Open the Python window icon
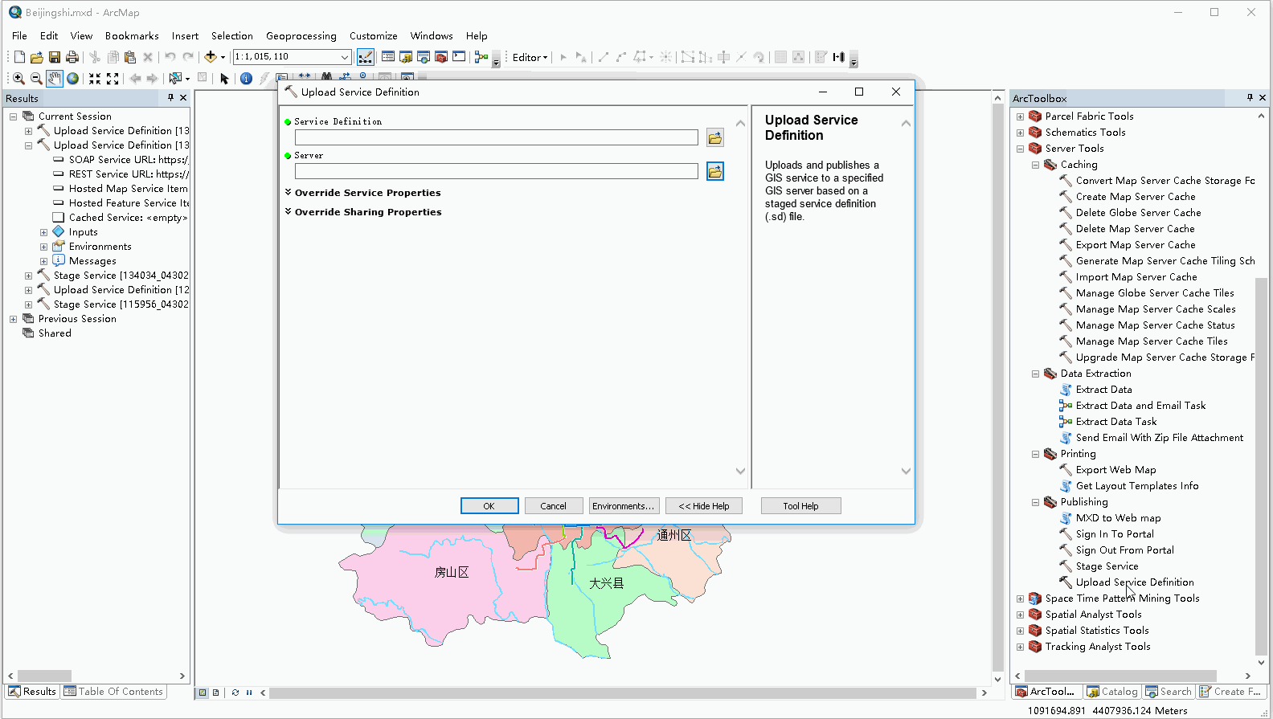This screenshot has width=1273, height=719. [x=459, y=57]
